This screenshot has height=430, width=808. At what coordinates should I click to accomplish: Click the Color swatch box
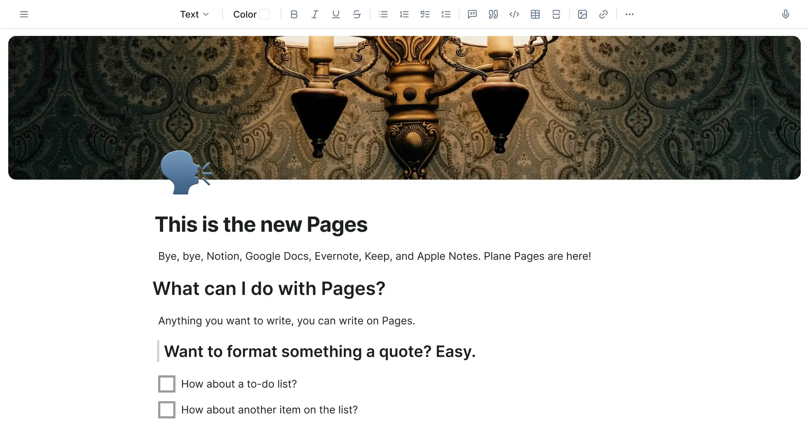pyautogui.click(x=264, y=14)
